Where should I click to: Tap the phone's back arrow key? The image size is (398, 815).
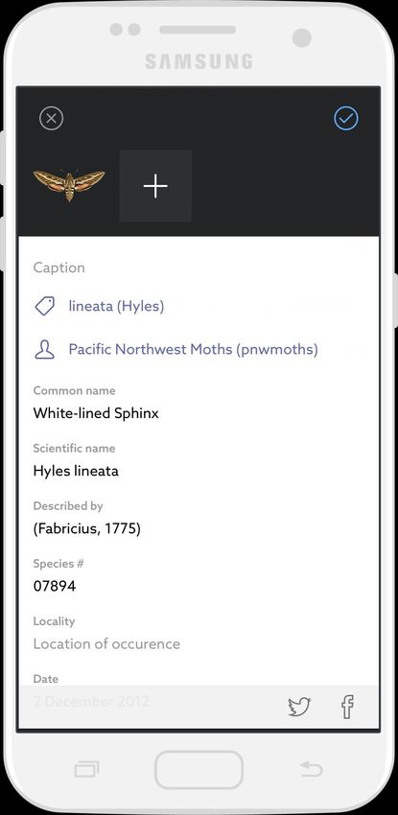tap(311, 769)
